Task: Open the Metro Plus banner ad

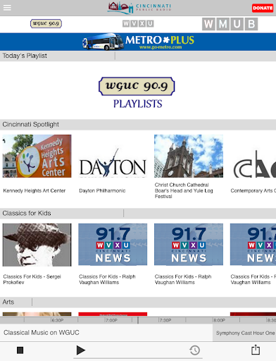Action: click(x=138, y=42)
